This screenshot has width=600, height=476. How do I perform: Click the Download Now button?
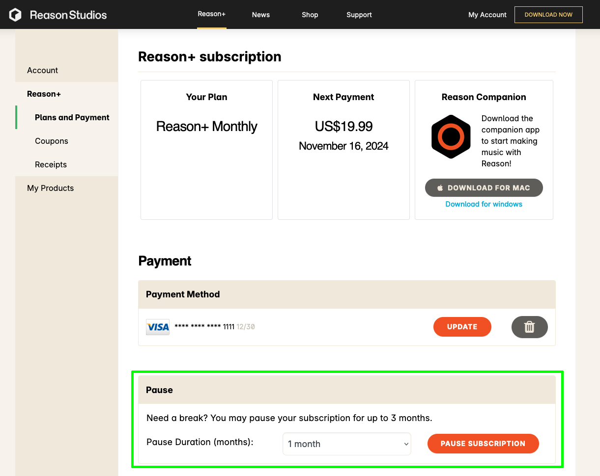[x=548, y=15]
